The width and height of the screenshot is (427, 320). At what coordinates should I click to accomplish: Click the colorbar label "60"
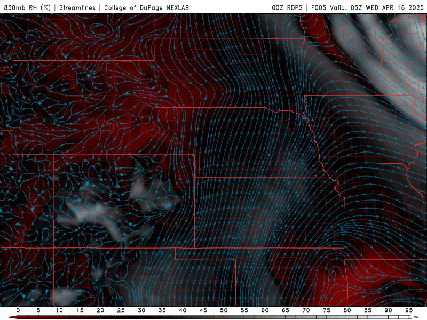point(265,310)
